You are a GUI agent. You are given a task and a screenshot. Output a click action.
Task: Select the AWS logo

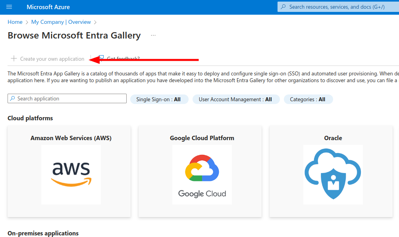(71, 175)
